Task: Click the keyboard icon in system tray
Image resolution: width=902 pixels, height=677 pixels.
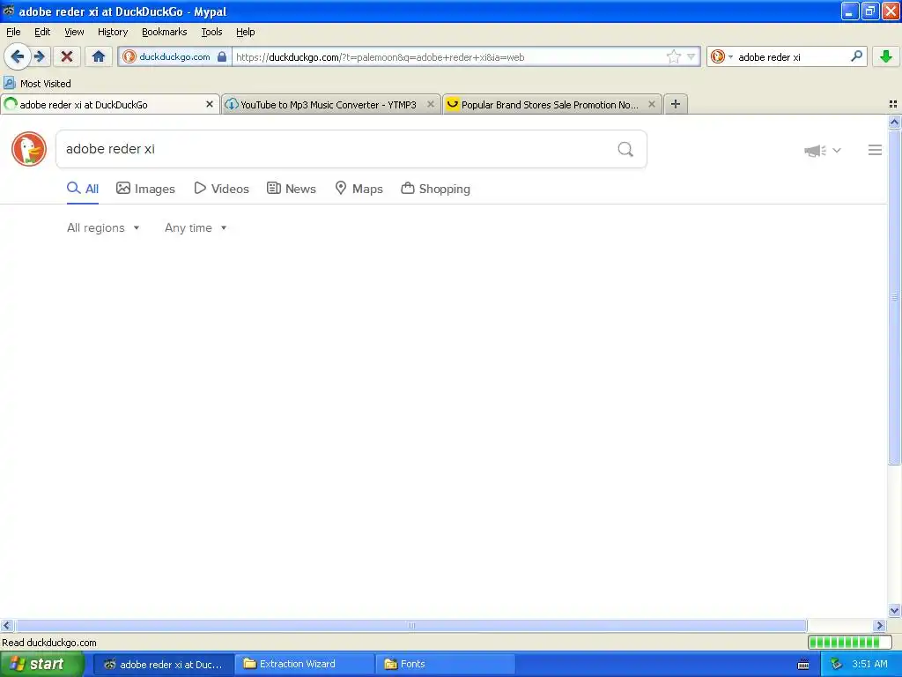Action: [x=803, y=665]
